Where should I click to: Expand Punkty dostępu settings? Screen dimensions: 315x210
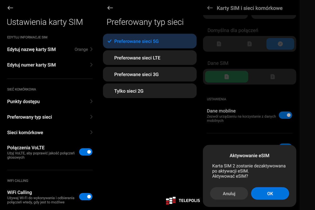click(x=91, y=101)
